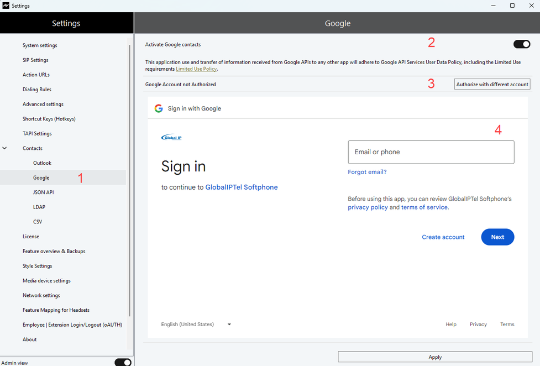Click the settings sidebar vertical scrollbar
The width and height of the screenshot is (540, 366).
[130, 181]
